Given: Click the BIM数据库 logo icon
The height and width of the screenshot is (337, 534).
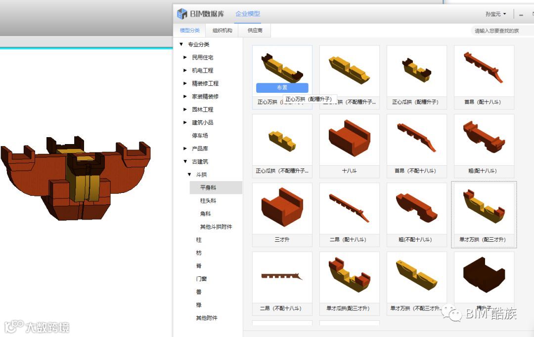Looking at the screenshot, I should pos(182,14).
